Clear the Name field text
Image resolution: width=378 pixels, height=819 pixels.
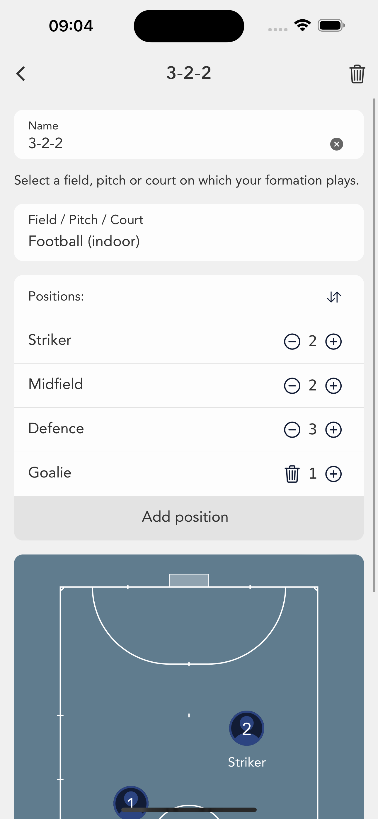[x=336, y=144]
